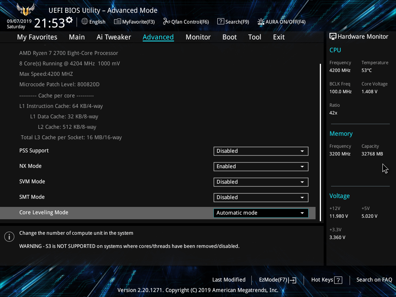Viewport: 396px width, 297px height.
Task: Switch to the Boot tab
Action: point(229,37)
